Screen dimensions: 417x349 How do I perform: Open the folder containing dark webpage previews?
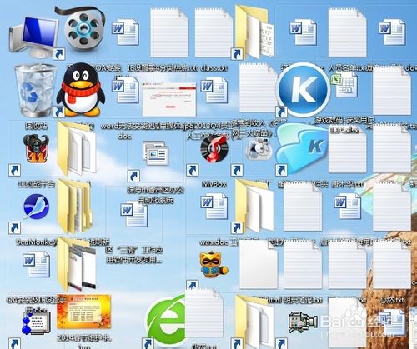click(77, 264)
